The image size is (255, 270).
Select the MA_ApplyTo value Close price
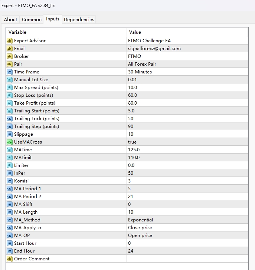pyautogui.click(x=140, y=228)
